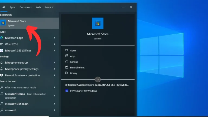
Task: Select the 'Microsoft Edge' label
Action: (x=14, y=38)
